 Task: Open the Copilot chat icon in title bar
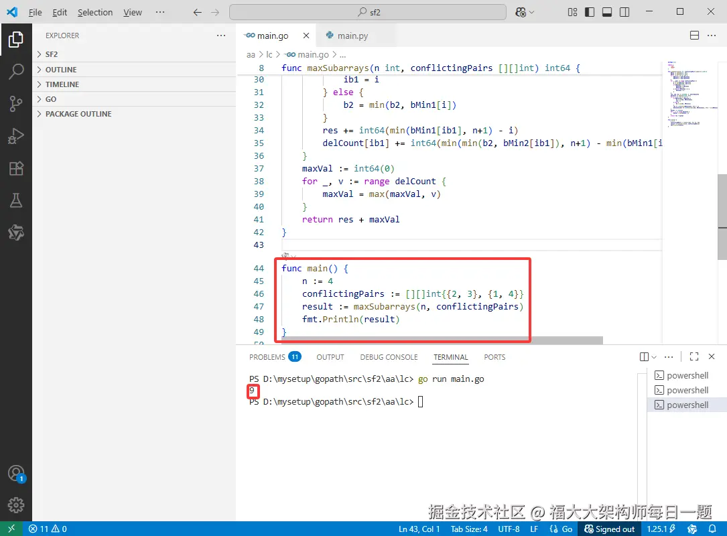(x=521, y=12)
